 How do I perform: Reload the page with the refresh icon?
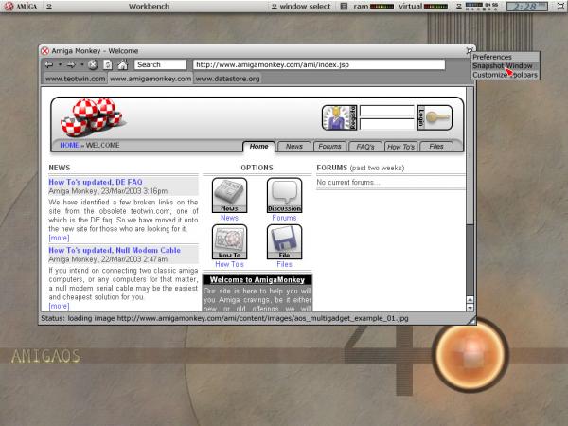[108, 64]
